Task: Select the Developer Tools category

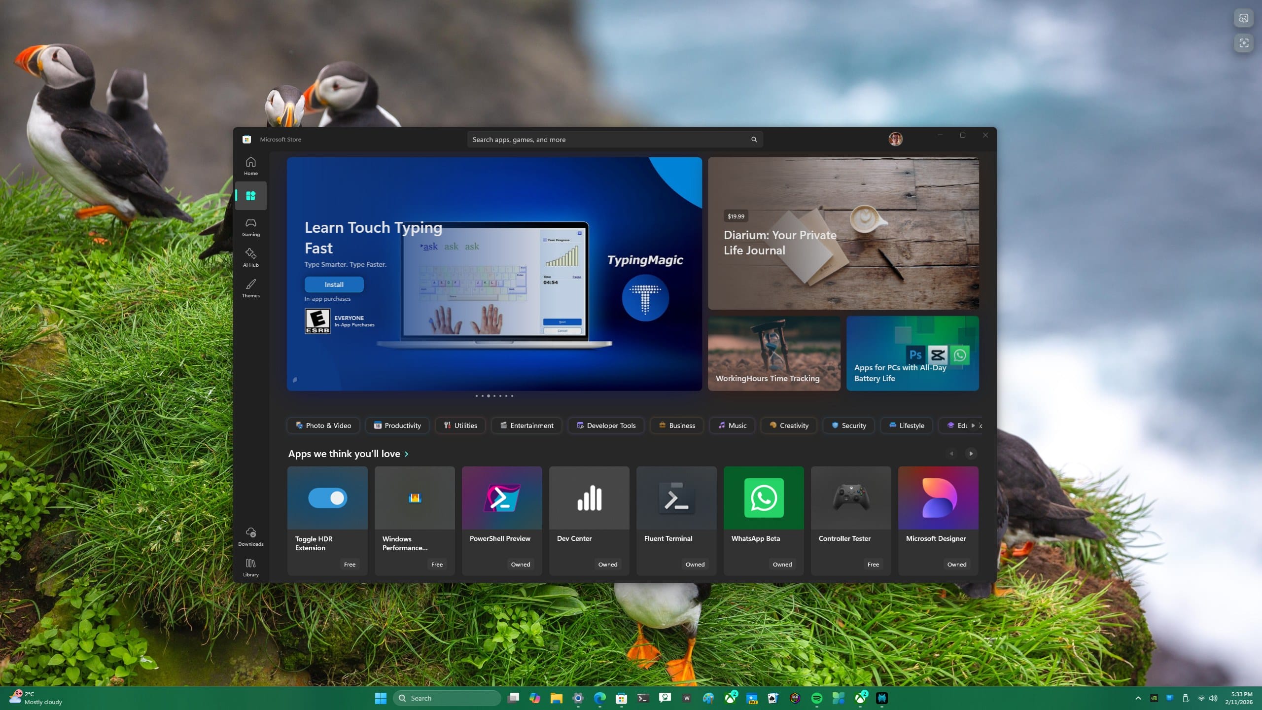Action: (606, 426)
